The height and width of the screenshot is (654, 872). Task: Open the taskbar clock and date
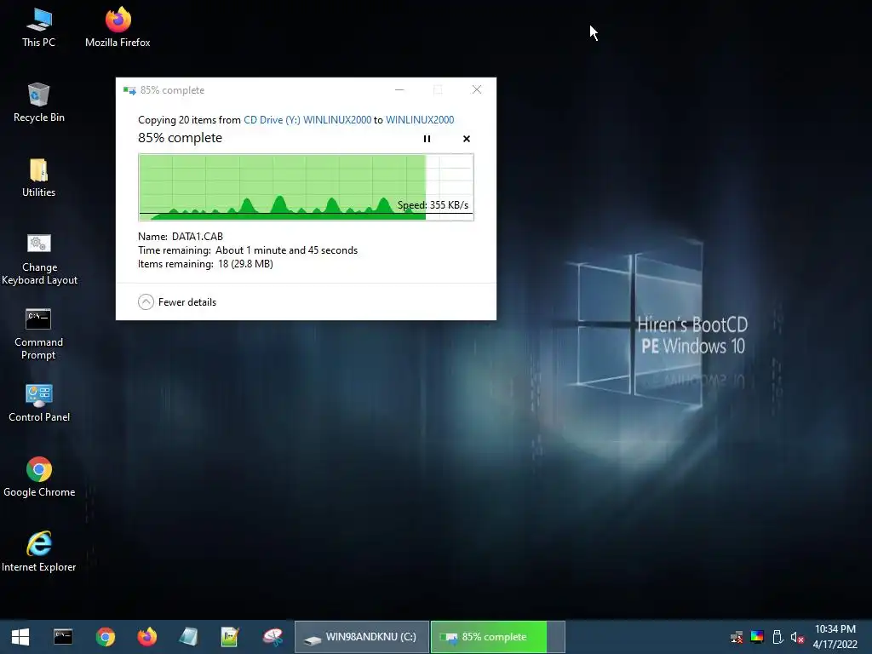coord(835,637)
